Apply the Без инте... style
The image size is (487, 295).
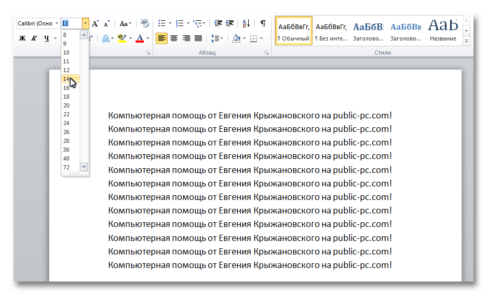pyautogui.click(x=331, y=31)
